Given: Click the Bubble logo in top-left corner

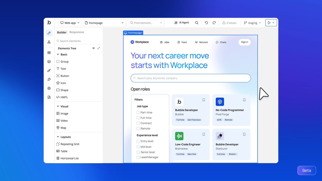Looking at the screenshot, I should coord(49,23).
